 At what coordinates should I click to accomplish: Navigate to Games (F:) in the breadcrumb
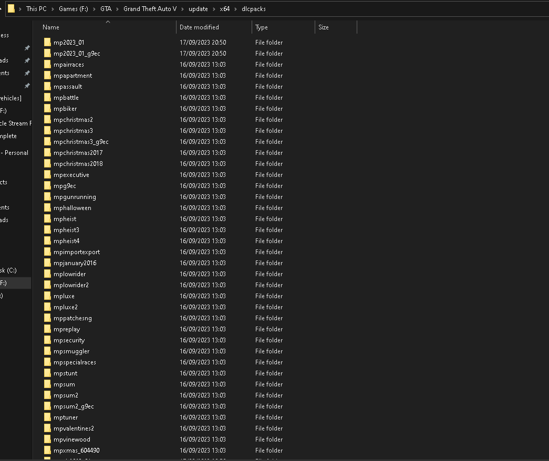pos(74,9)
